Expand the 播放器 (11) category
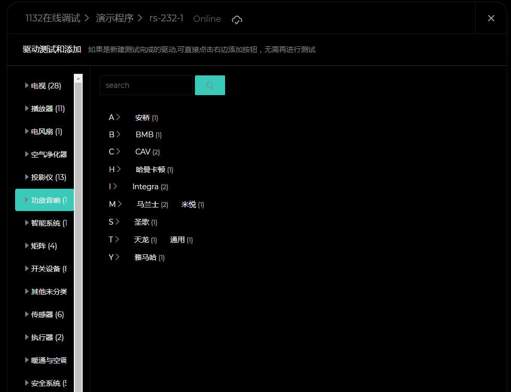511x392 pixels. pos(44,109)
